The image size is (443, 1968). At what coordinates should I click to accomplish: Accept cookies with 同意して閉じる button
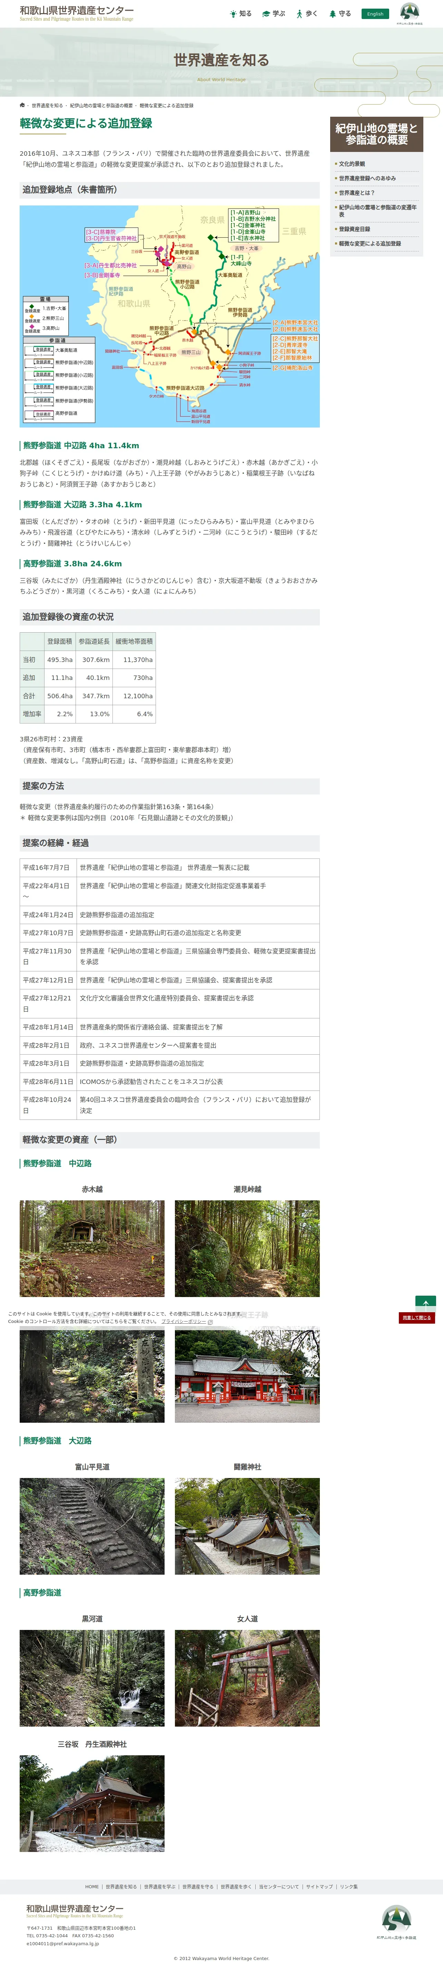click(x=417, y=1318)
